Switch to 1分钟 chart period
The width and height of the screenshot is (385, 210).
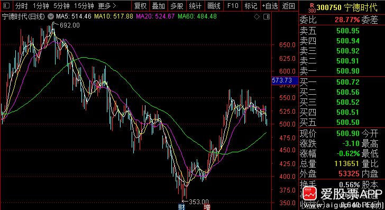click(41, 6)
